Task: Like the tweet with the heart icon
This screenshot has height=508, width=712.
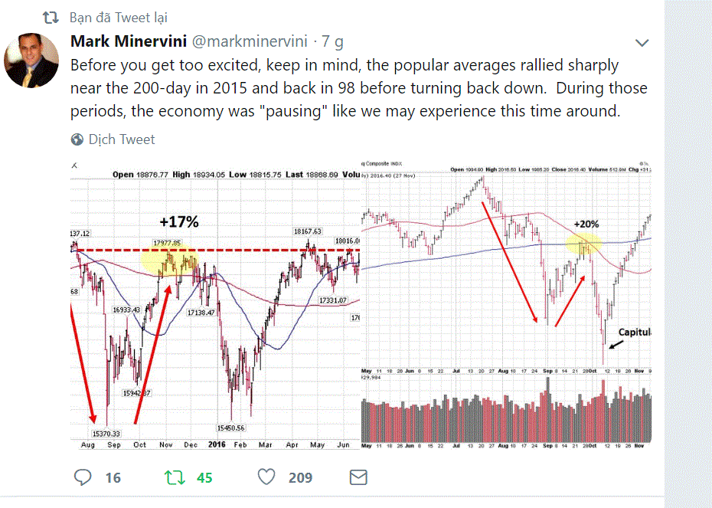Action: click(x=266, y=477)
